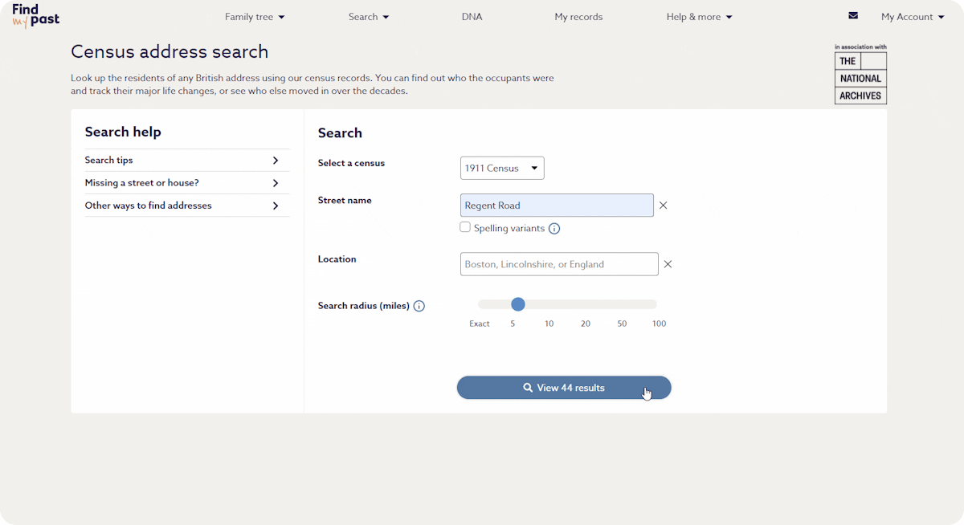Click the Findmypast logo

coord(35,16)
